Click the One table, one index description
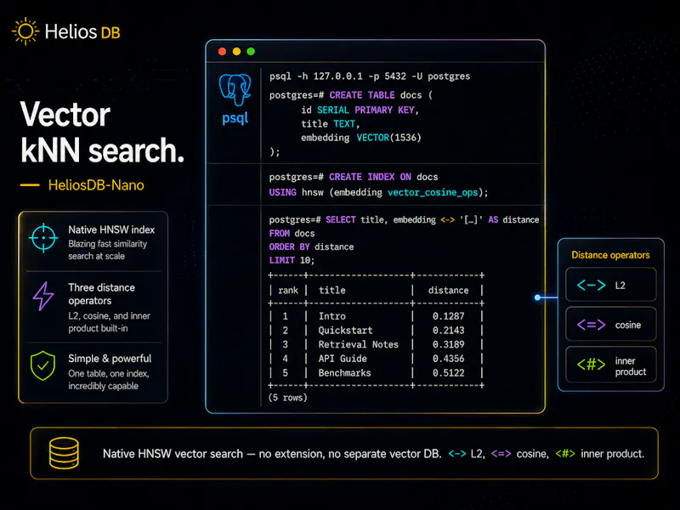 (x=109, y=379)
